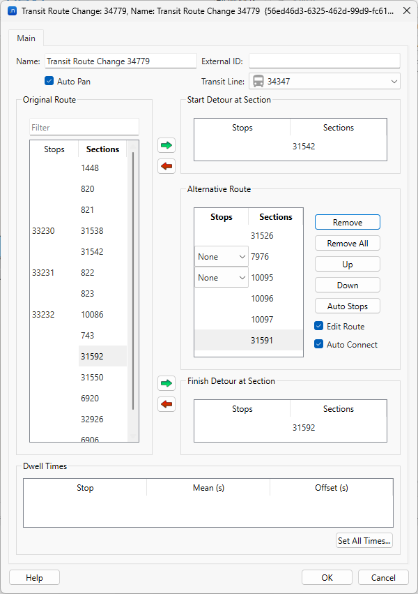Click the Remove All button
Screen dimensions: 418x594
click(348, 243)
